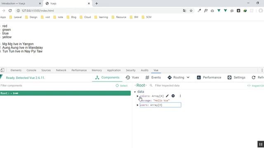The width and height of the screenshot is (264, 148).
Task: Open the Resource bookmarks folder
Action: [x=119, y=17]
